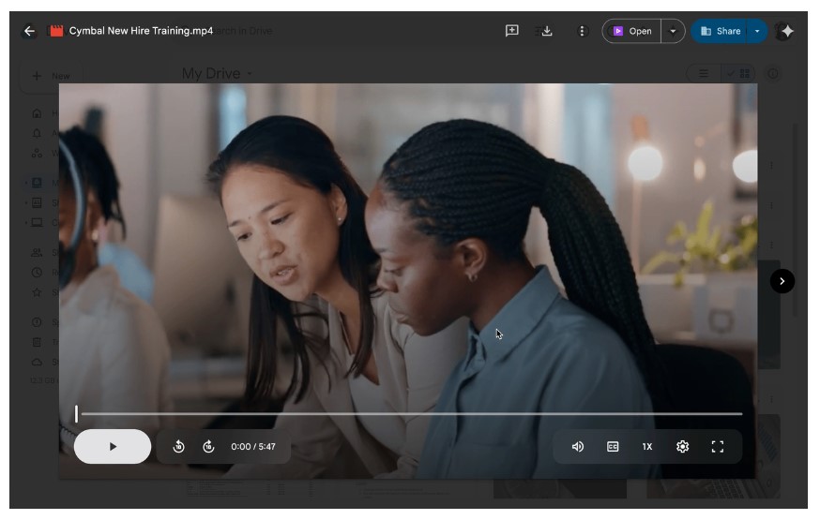820x520 pixels.
Task: Go to the next file with the arrow
Action: click(782, 281)
